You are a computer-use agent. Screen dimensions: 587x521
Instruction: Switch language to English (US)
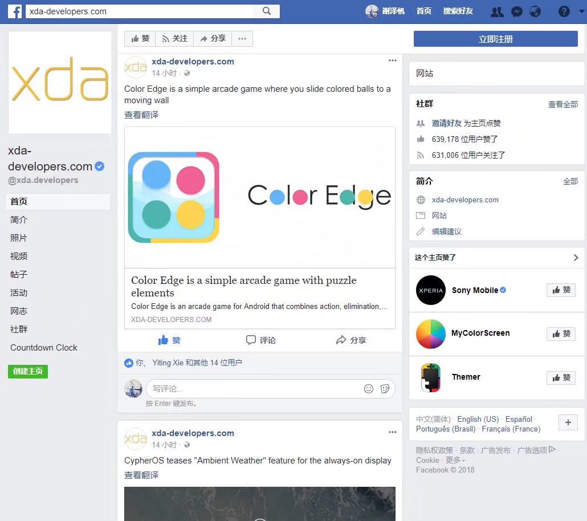(478, 419)
